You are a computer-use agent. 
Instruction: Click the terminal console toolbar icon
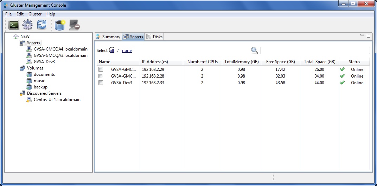14,25
